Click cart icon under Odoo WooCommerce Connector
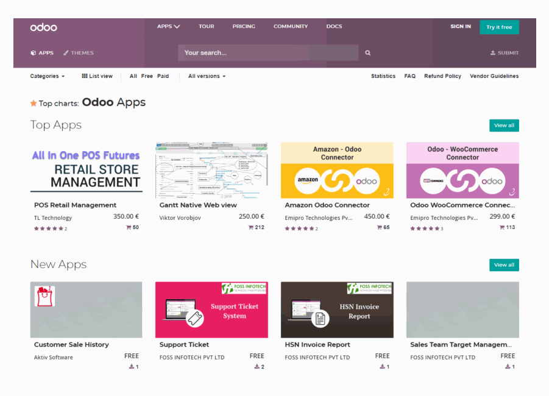This screenshot has height=396, width=549. click(x=501, y=227)
